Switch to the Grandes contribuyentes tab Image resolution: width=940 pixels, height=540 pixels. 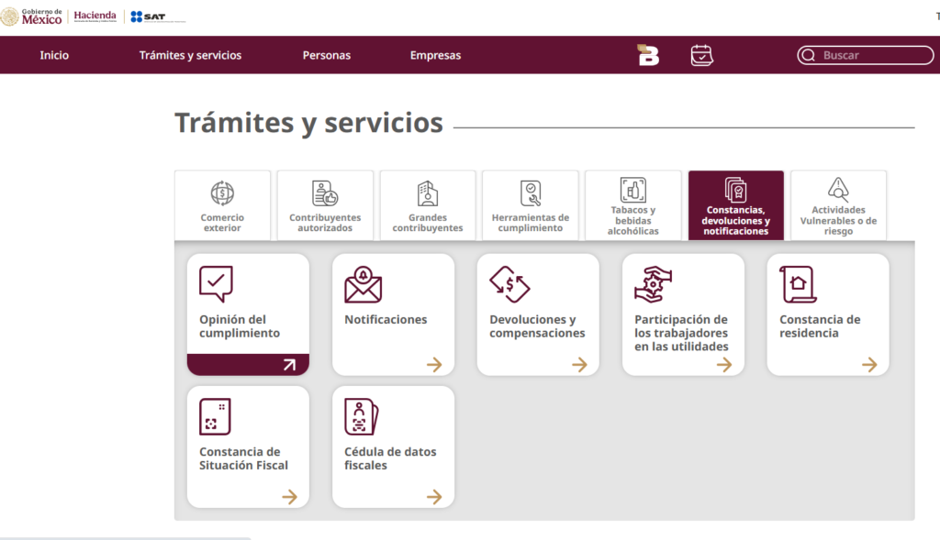(428, 204)
